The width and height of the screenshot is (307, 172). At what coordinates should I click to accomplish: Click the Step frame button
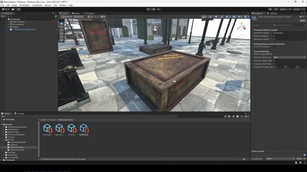[159, 9]
